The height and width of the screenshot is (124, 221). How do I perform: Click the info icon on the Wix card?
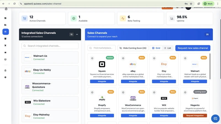(154, 92)
